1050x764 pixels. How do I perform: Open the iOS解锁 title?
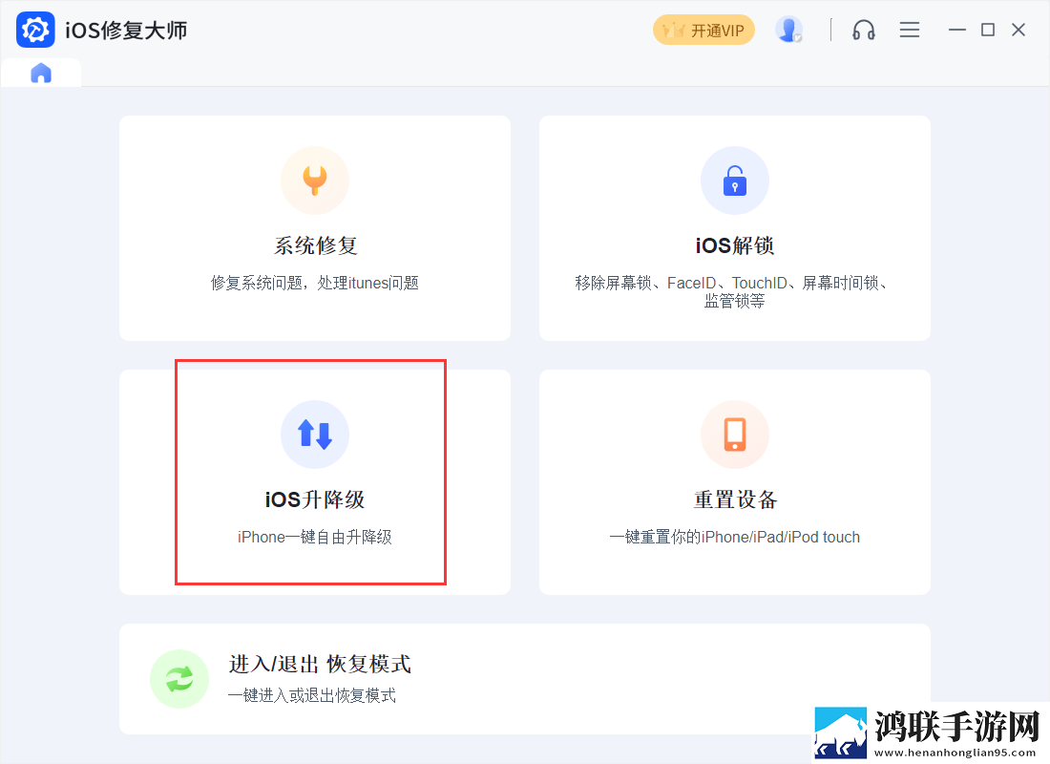735,245
